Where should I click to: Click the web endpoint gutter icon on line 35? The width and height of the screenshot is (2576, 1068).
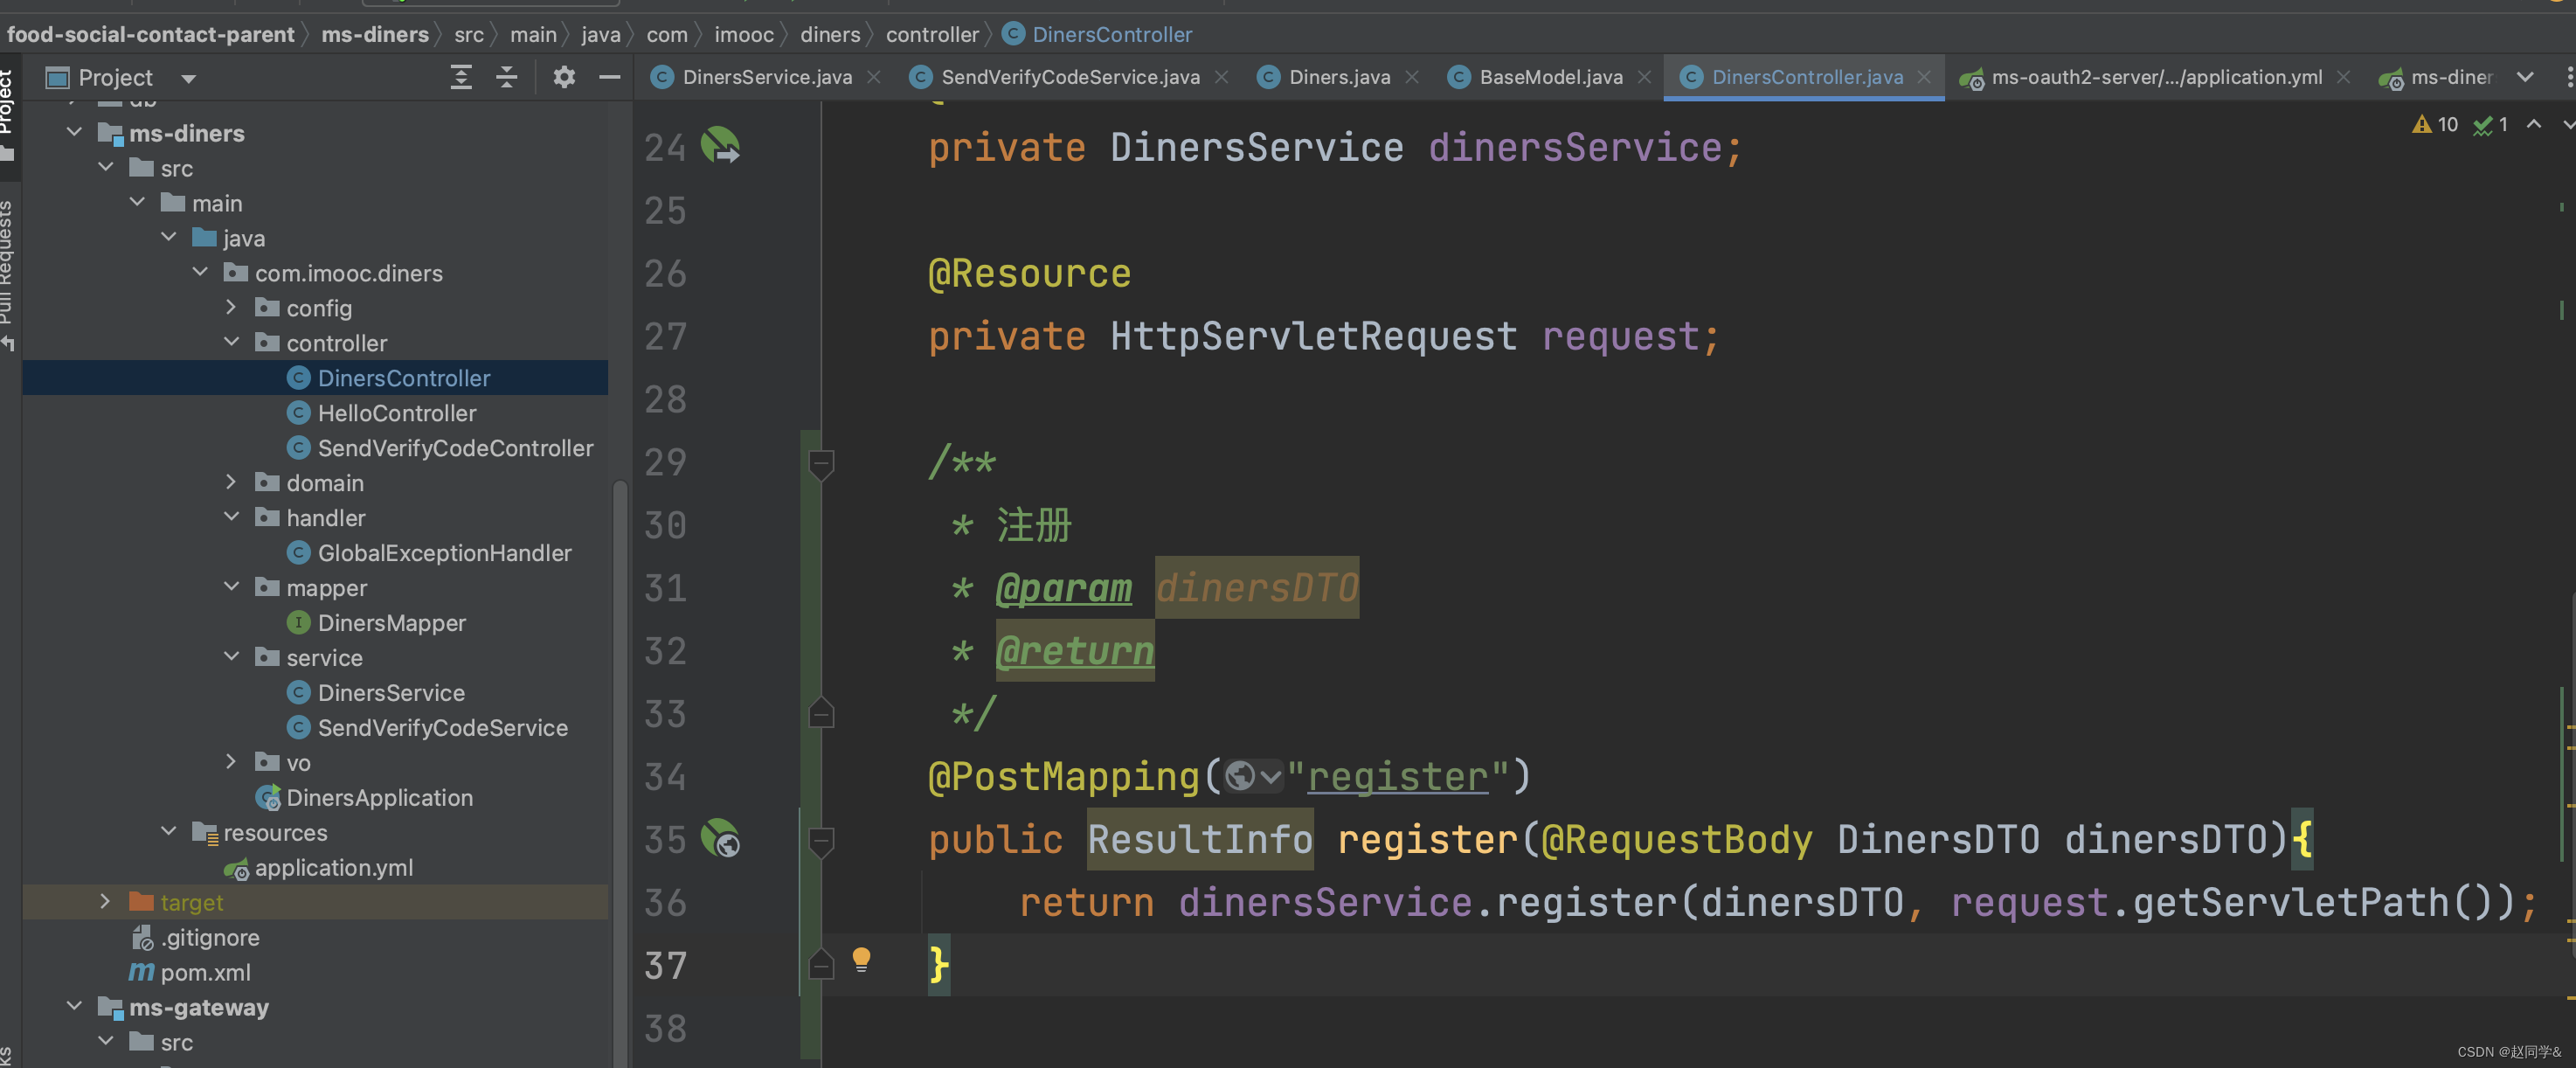click(720, 838)
